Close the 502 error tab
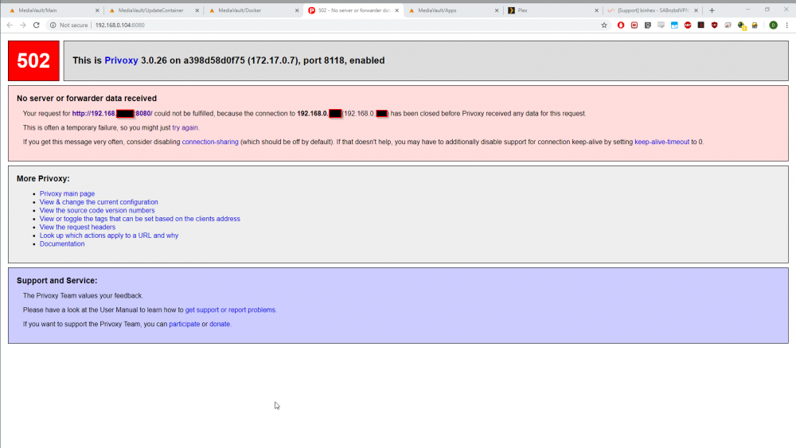796x448 pixels. coord(397,10)
